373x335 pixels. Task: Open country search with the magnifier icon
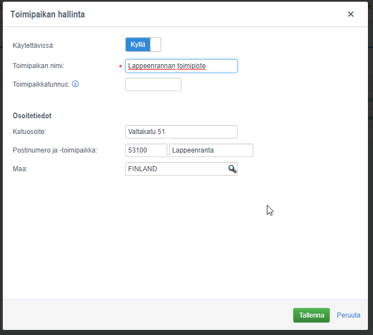231,169
